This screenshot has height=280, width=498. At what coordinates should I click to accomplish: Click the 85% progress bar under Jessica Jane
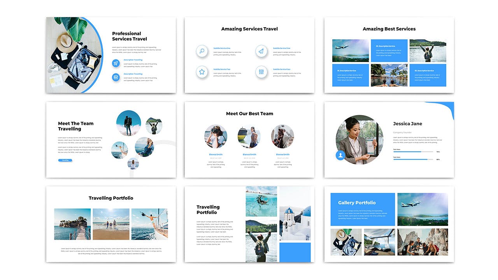point(413,159)
